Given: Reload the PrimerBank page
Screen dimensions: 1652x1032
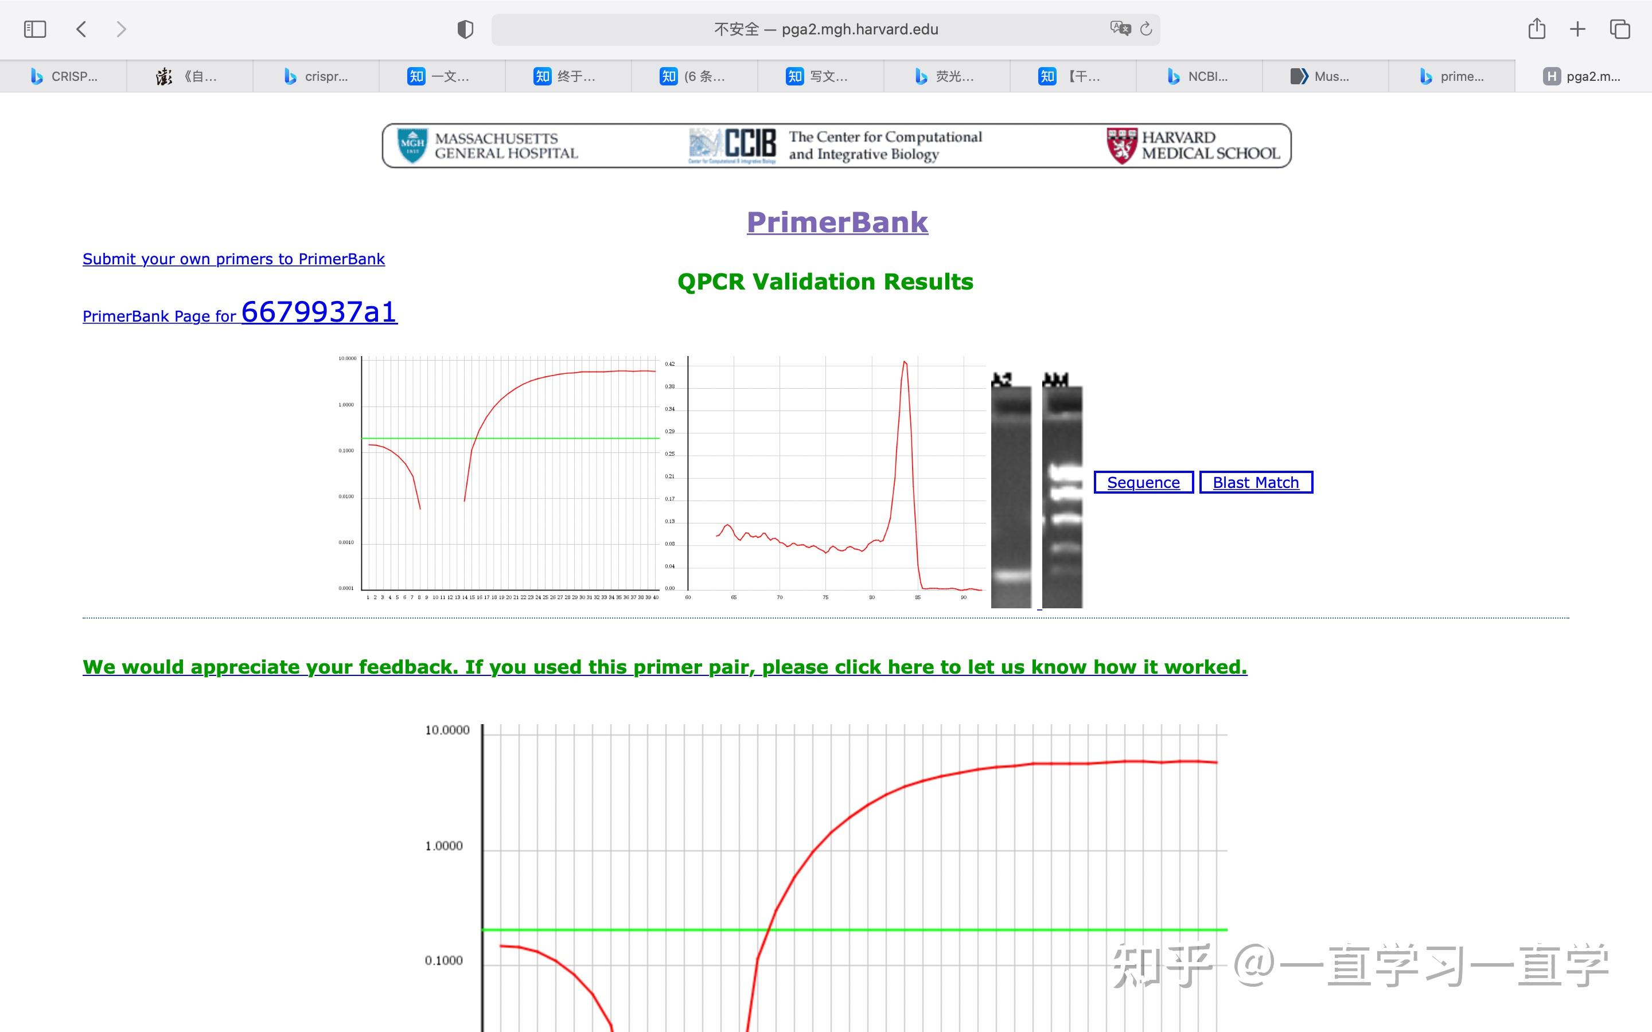Looking at the screenshot, I should click(1146, 29).
